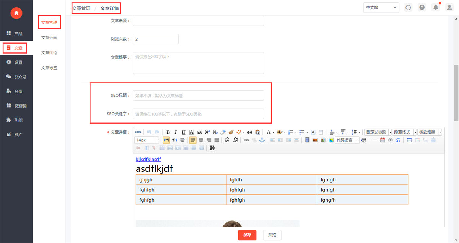Apply italic formatting in editor toolbar
459x243 pixels.
click(x=176, y=132)
